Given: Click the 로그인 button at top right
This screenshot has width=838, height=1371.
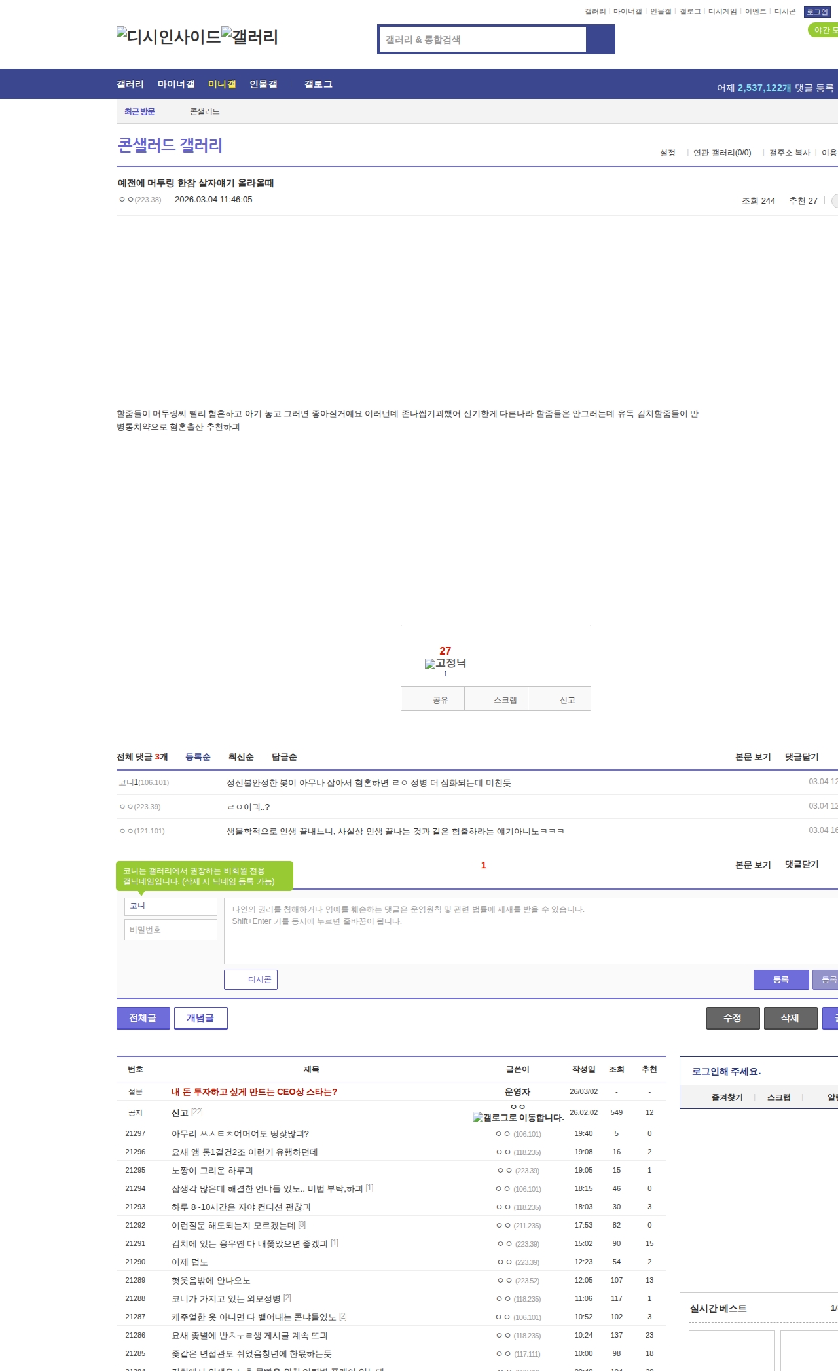Looking at the screenshot, I should (817, 12).
